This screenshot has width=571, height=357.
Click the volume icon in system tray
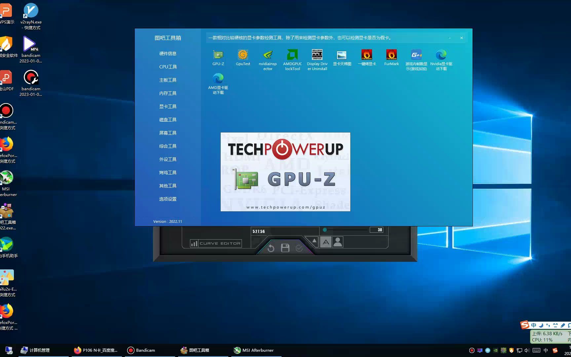click(x=527, y=350)
